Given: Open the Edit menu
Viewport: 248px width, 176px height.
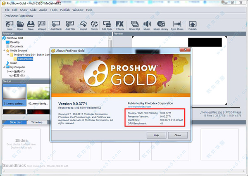Looking at the screenshot, I should pos(15,10).
